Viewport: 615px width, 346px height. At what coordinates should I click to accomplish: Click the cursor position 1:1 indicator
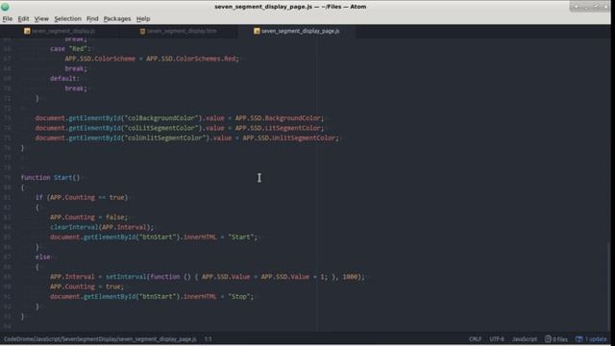pyautogui.click(x=208, y=339)
